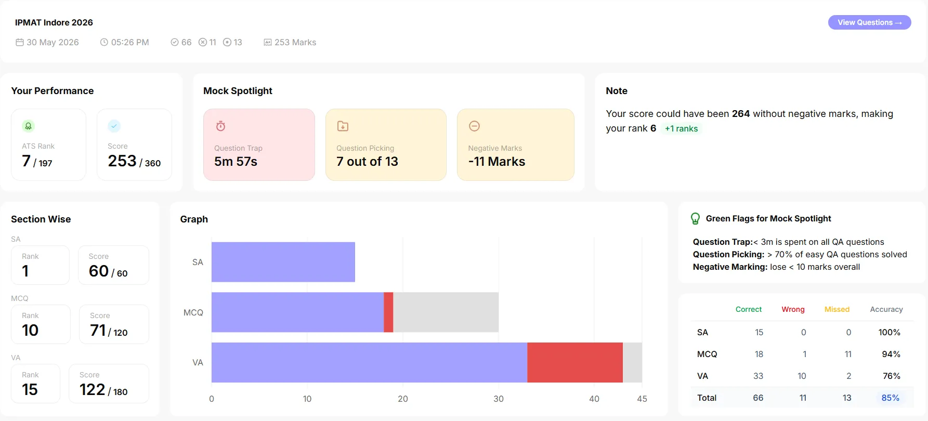
Task: Click the VA section Score 122 / 180 card
Action: tap(109, 384)
